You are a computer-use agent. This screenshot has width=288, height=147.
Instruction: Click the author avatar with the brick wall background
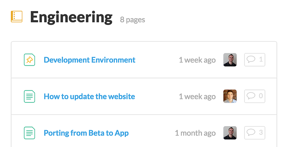coord(230,96)
